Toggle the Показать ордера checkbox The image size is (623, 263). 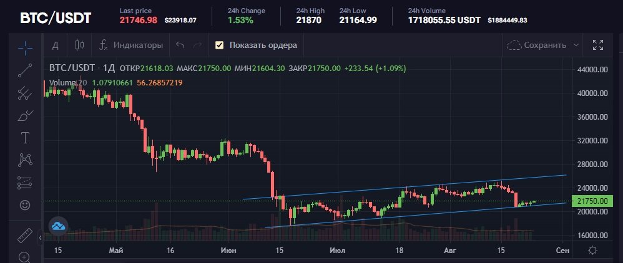219,45
